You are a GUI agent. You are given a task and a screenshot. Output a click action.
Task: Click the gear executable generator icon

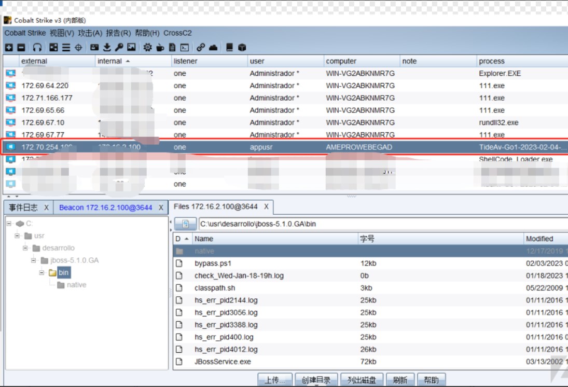click(147, 48)
